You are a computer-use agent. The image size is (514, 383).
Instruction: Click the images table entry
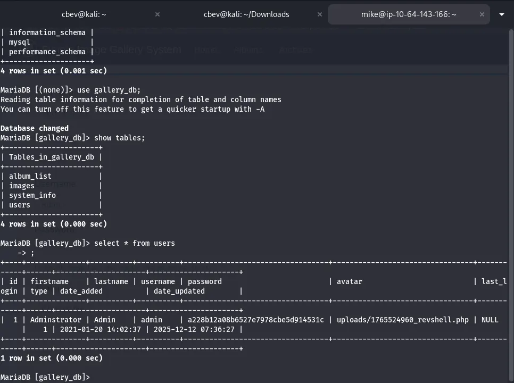(22, 186)
